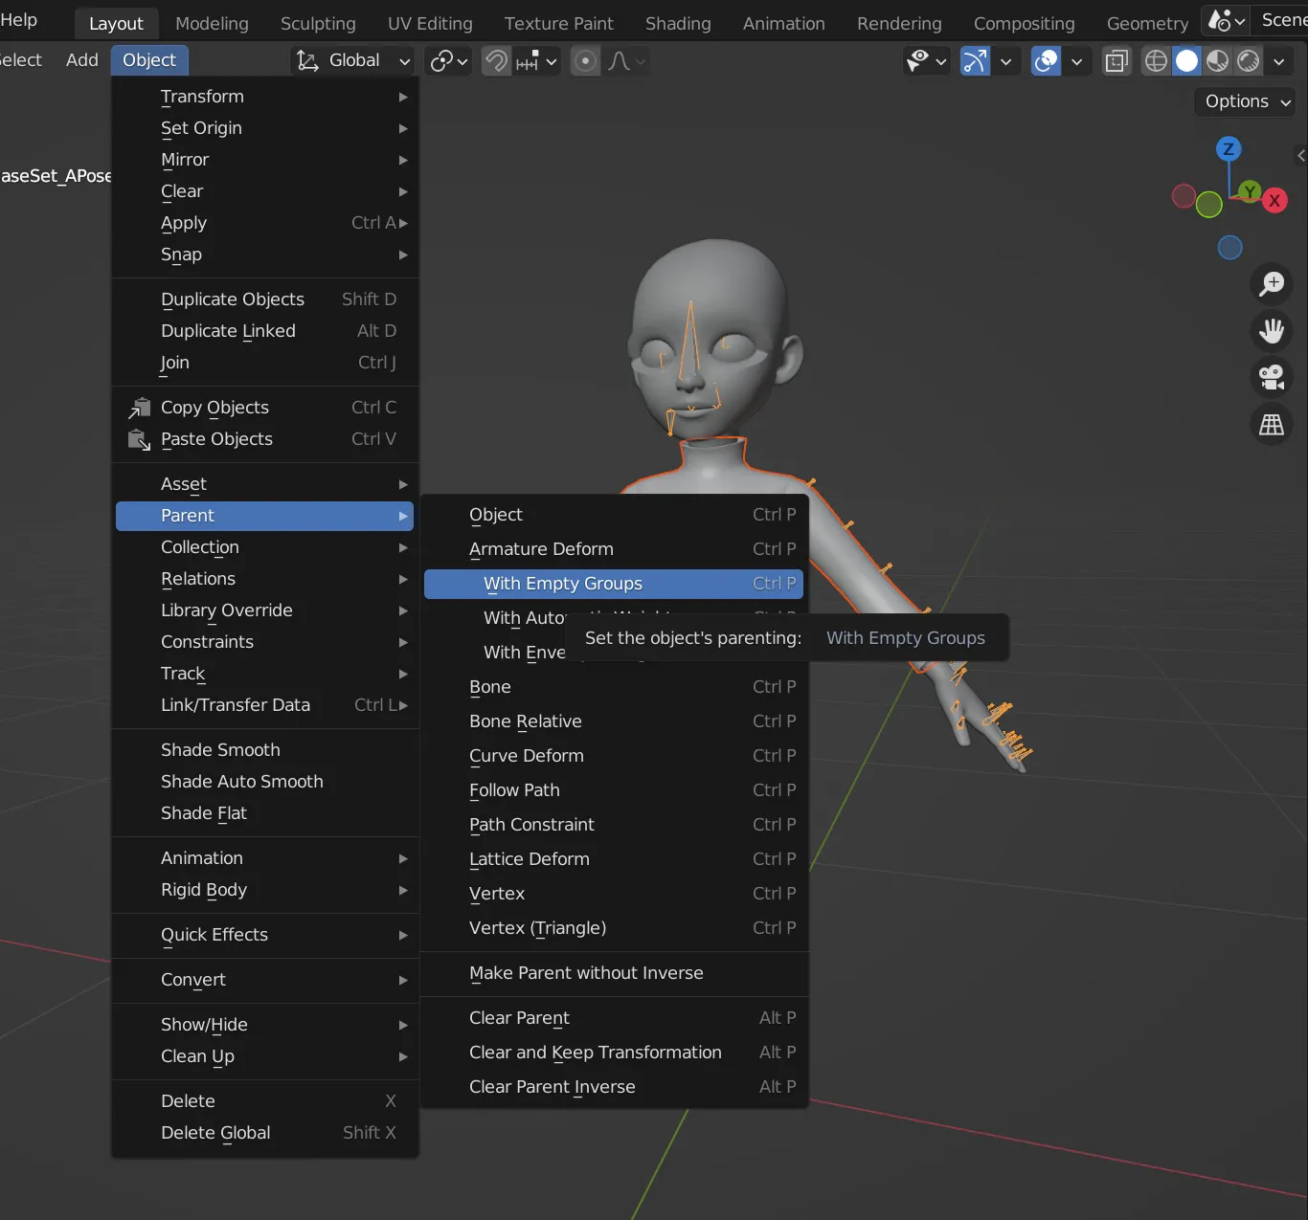Click Duplicate Objects

[x=265, y=299]
